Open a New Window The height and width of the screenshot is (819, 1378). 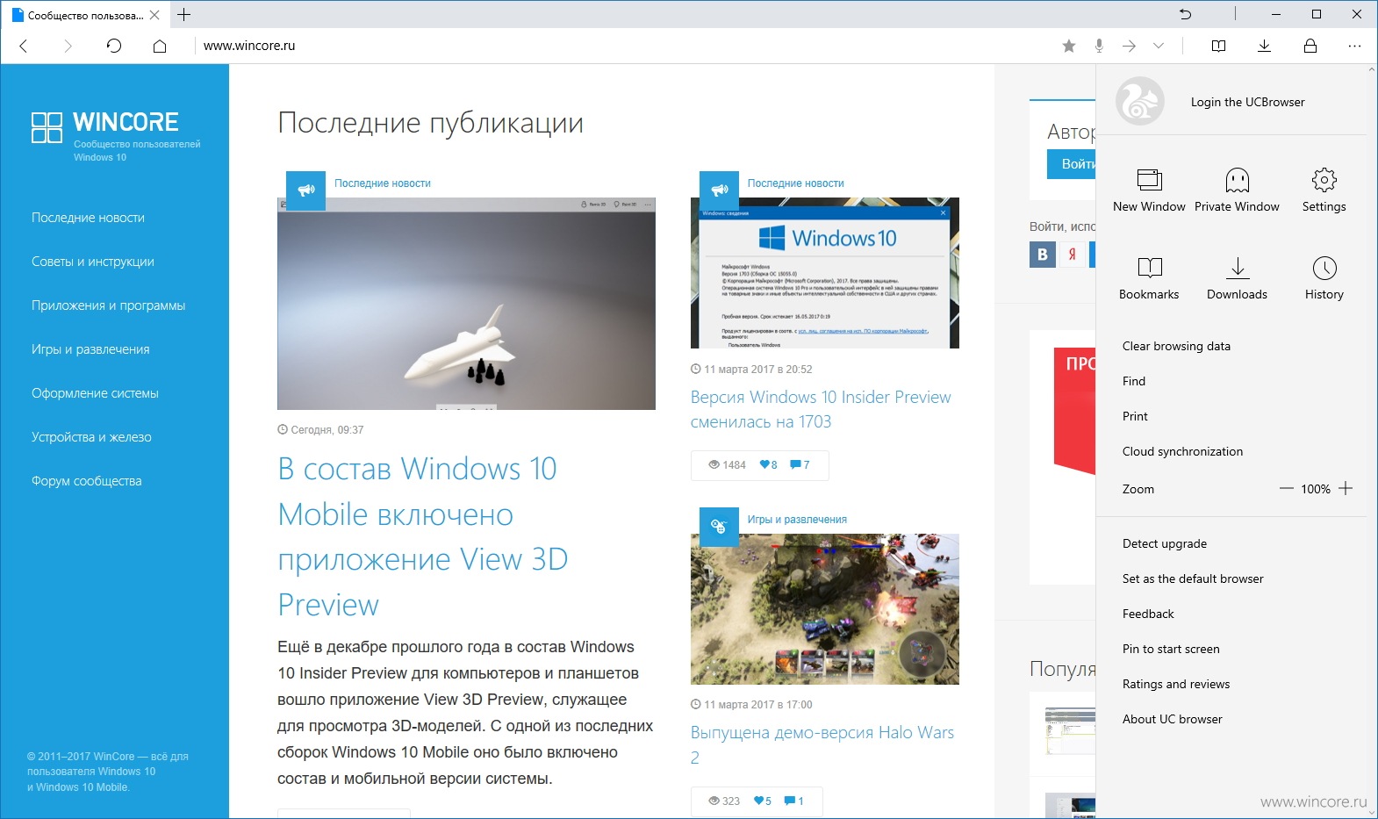(x=1149, y=190)
